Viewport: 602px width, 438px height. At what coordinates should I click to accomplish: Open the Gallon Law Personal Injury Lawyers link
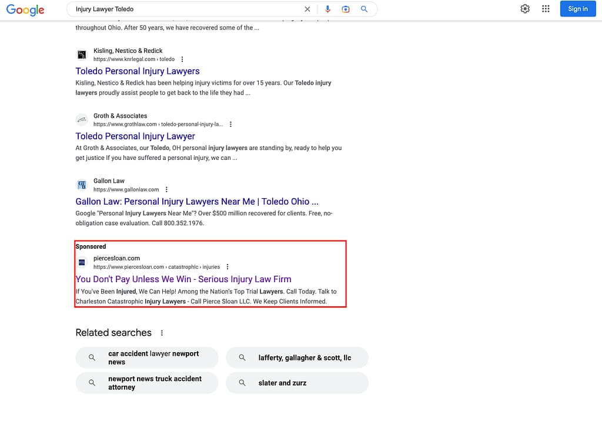pos(196,202)
